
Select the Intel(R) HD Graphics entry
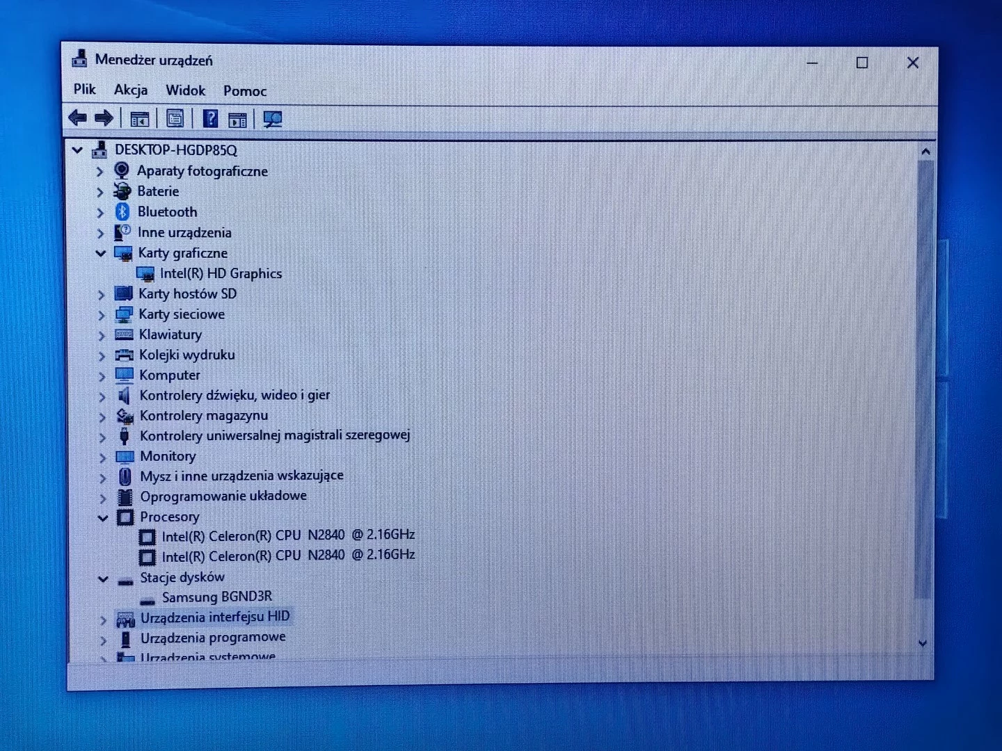click(221, 274)
